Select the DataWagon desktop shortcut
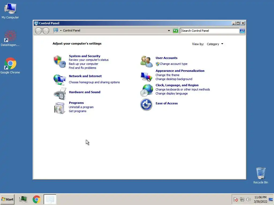 tap(10, 38)
